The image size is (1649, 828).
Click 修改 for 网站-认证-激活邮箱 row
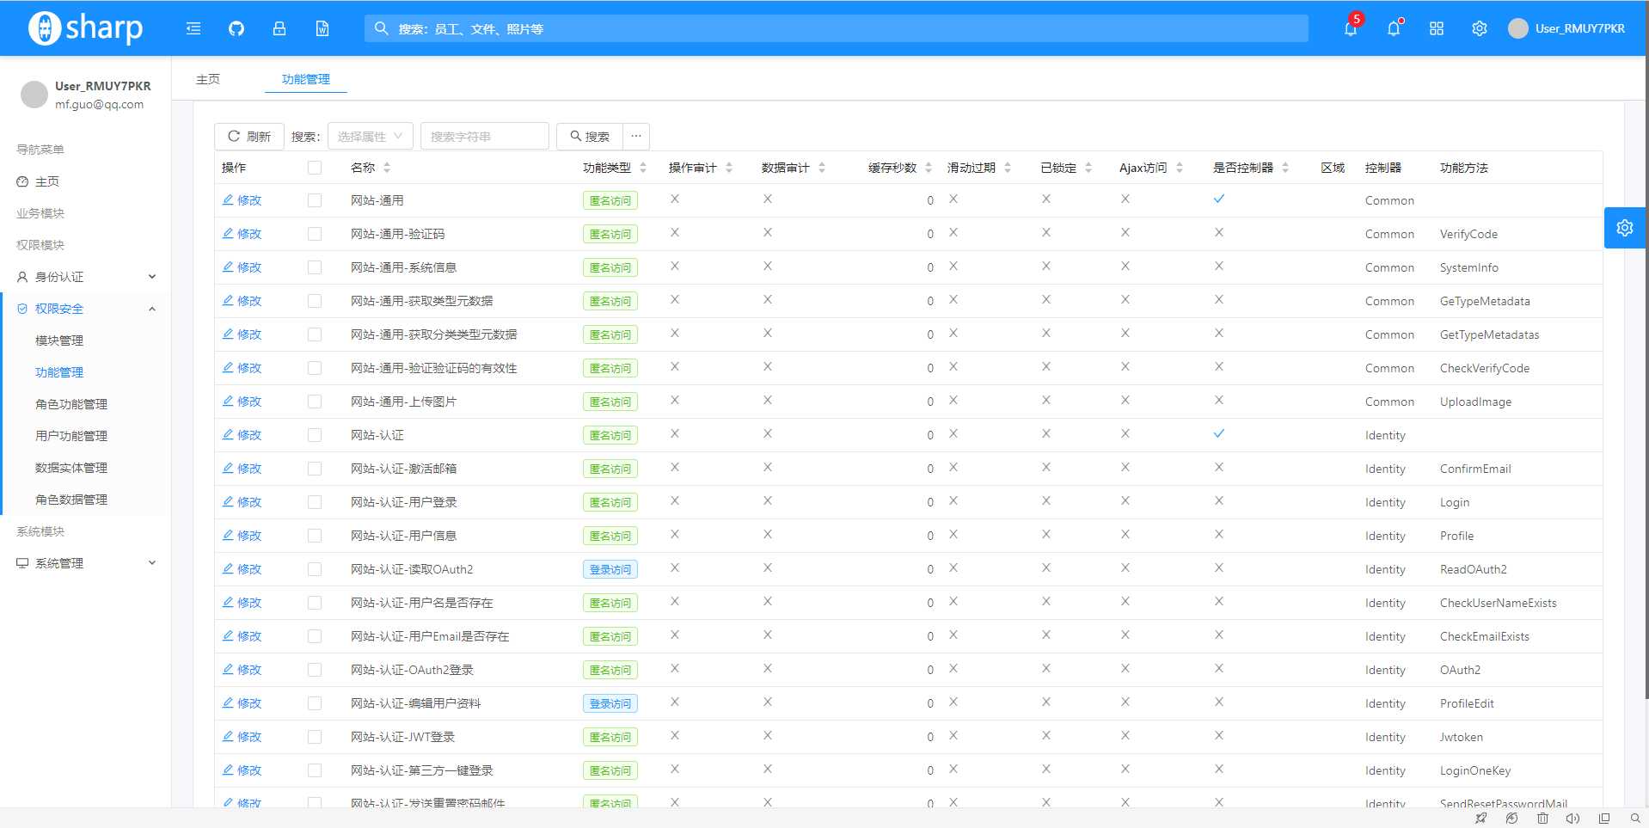click(x=242, y=469)
